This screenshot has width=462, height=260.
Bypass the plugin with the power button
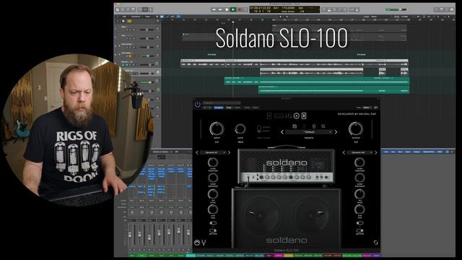(x=197, y=104)
